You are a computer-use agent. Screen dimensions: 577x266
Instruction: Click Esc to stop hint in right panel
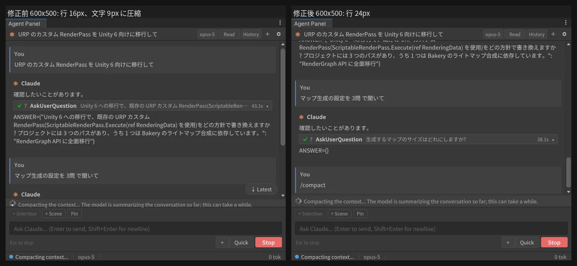tap(307, 243)
